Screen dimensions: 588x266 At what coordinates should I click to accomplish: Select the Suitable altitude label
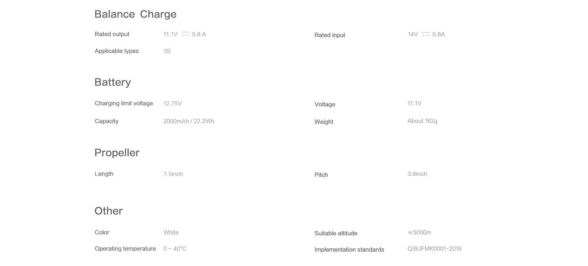pyautogui.click(x=336, y=233)
